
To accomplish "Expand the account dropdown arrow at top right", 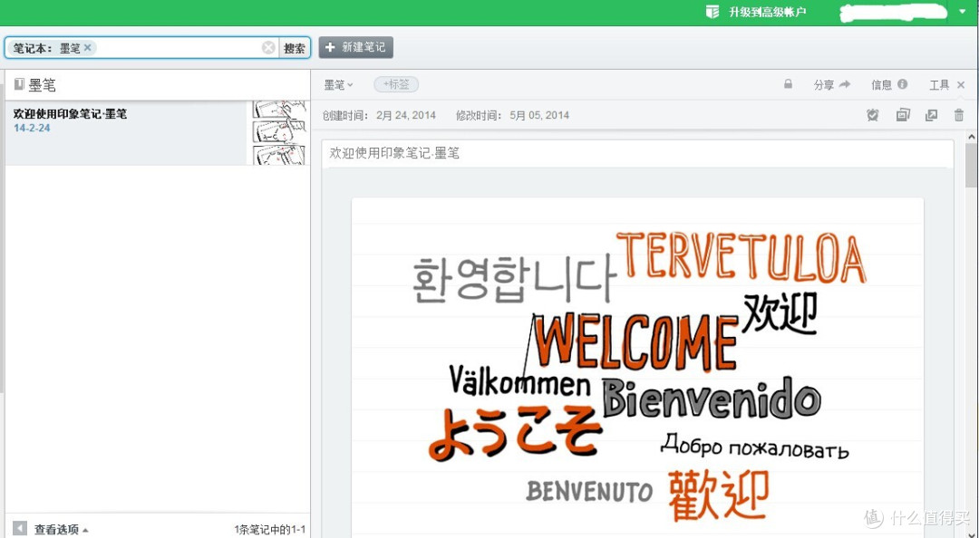I will [962, 12].
